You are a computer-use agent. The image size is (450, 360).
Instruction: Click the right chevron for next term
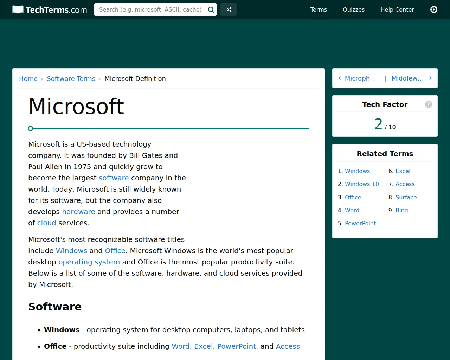tap(430, 78)
